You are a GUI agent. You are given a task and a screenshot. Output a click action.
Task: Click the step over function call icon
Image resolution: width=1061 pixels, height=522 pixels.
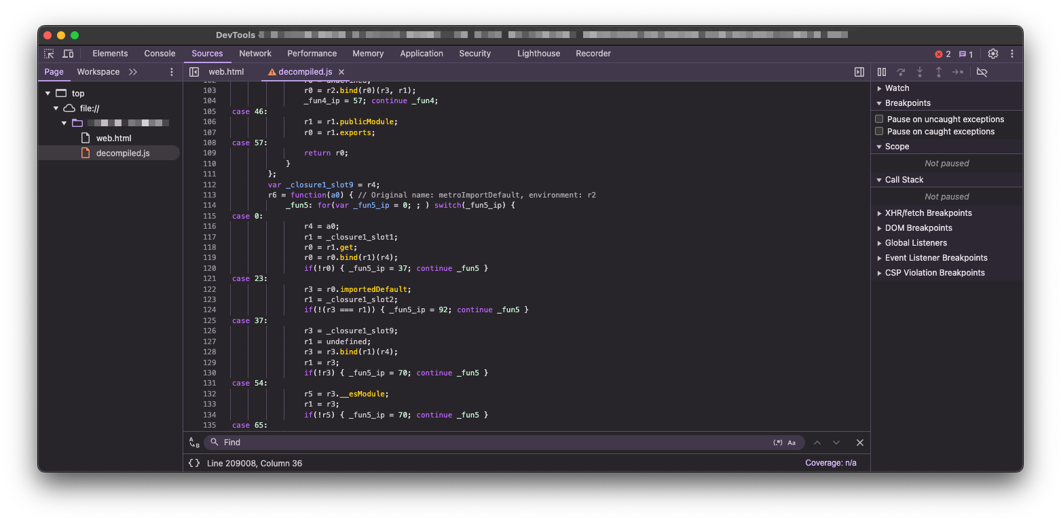[901, 72]
